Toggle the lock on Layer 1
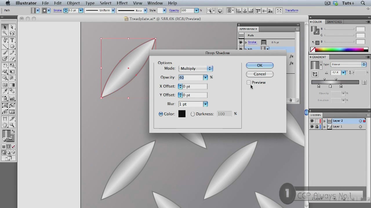 [x=317, y=127]
